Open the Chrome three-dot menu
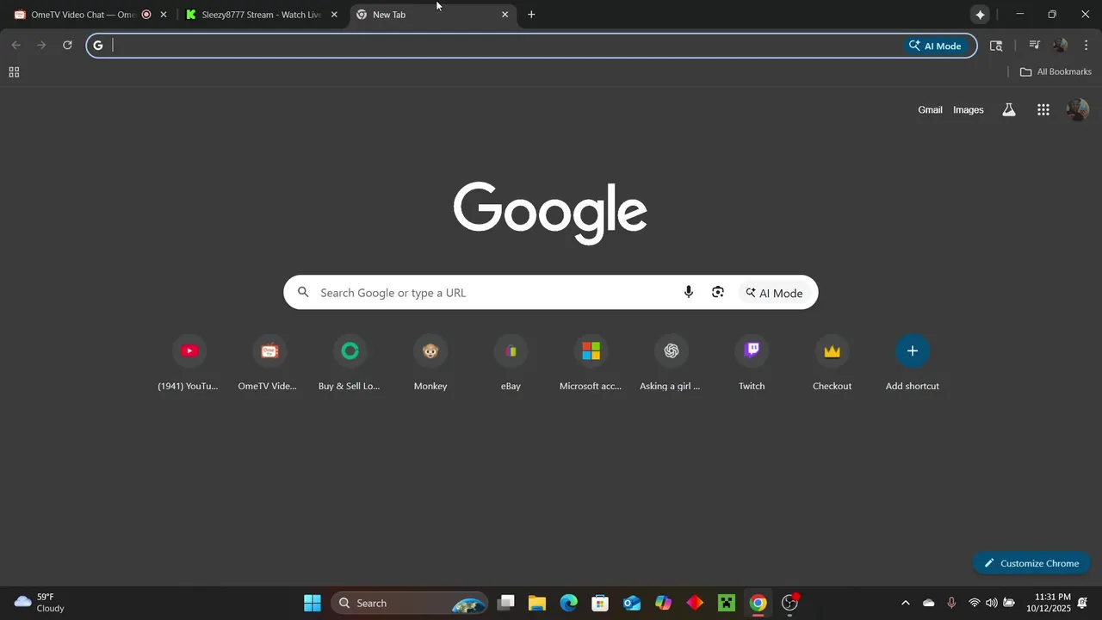This screenshot has width=1102, height=620. click(1087, 46)
